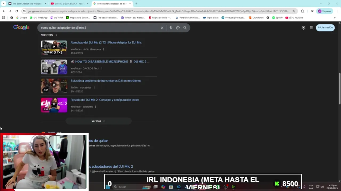
Task: Open Solución a problema de transmisores link
Action: point(106,81)
